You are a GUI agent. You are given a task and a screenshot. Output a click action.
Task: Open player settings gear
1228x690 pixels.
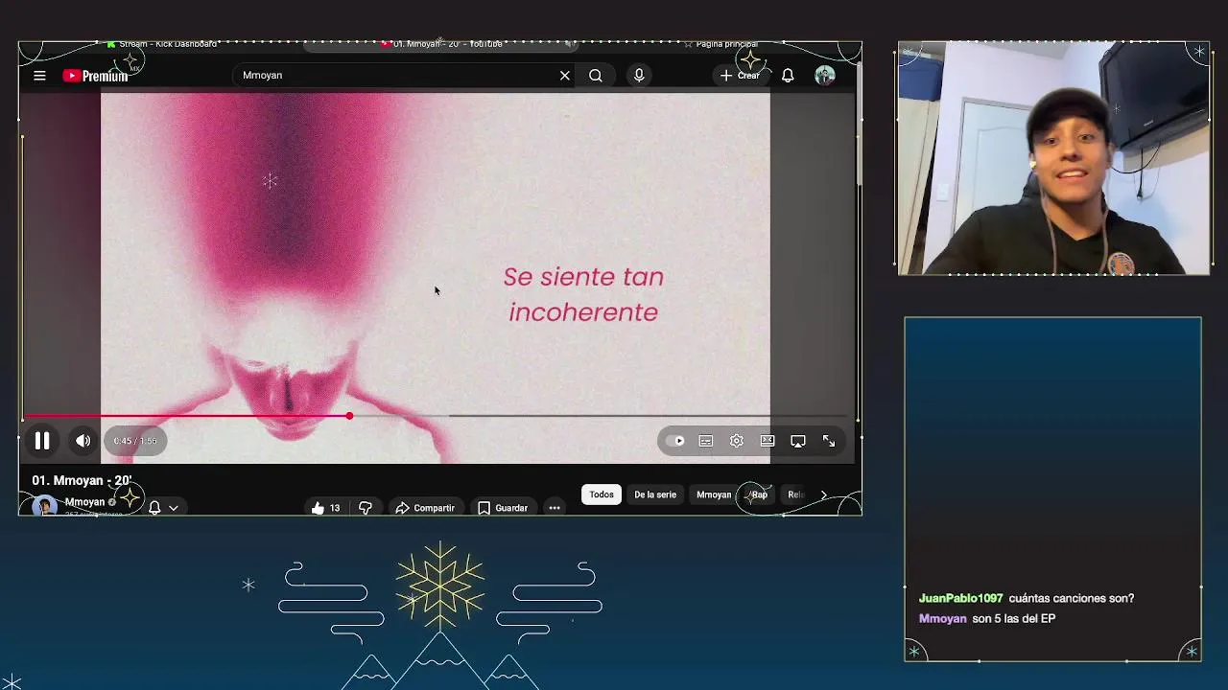[x=737, y=441]
